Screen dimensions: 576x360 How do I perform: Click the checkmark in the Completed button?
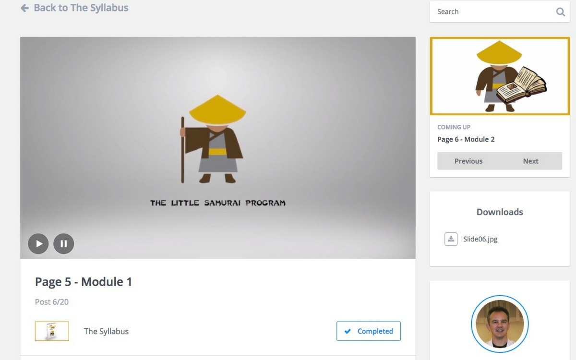coord(348,331)
